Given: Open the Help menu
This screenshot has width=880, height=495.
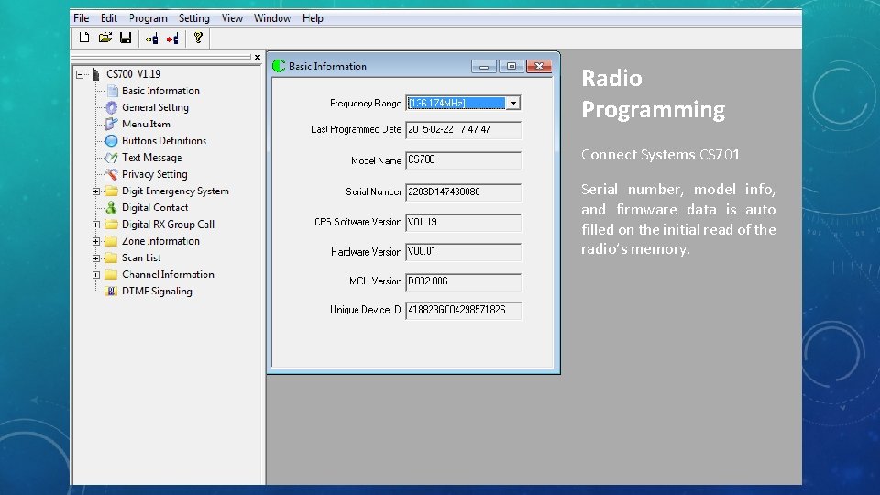Looking at the screenshot, I should tap(313, 18).
